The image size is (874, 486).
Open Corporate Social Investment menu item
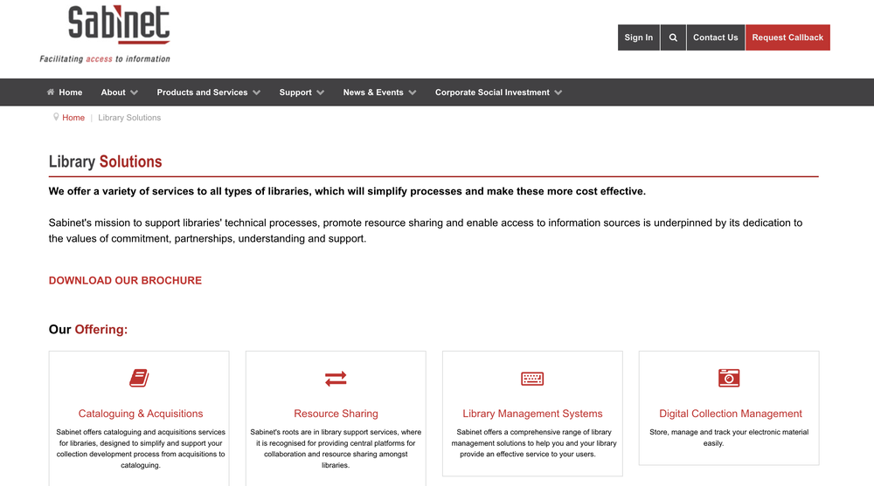[x=492, y=92]
